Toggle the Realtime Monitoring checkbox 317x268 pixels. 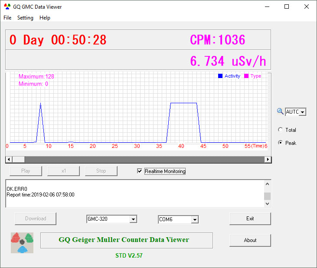[x=140, y=171]
